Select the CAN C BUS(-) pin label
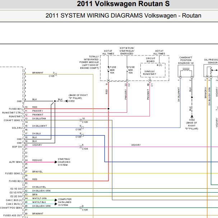This screenshot has width=218, height=218. point(14,204)
